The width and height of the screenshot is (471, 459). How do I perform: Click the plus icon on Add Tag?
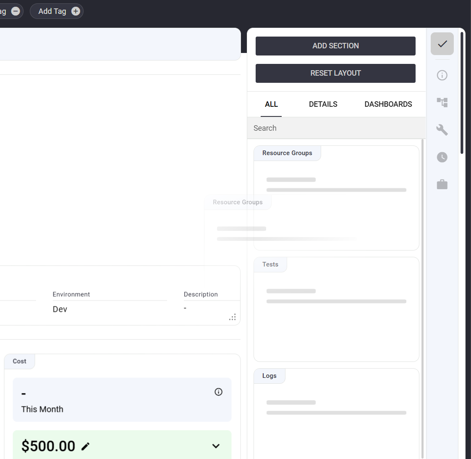tap(76, 11)
